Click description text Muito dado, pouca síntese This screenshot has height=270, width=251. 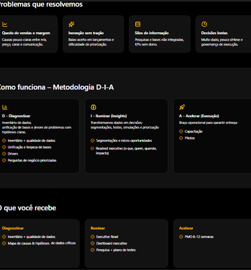tap(222, 42)
